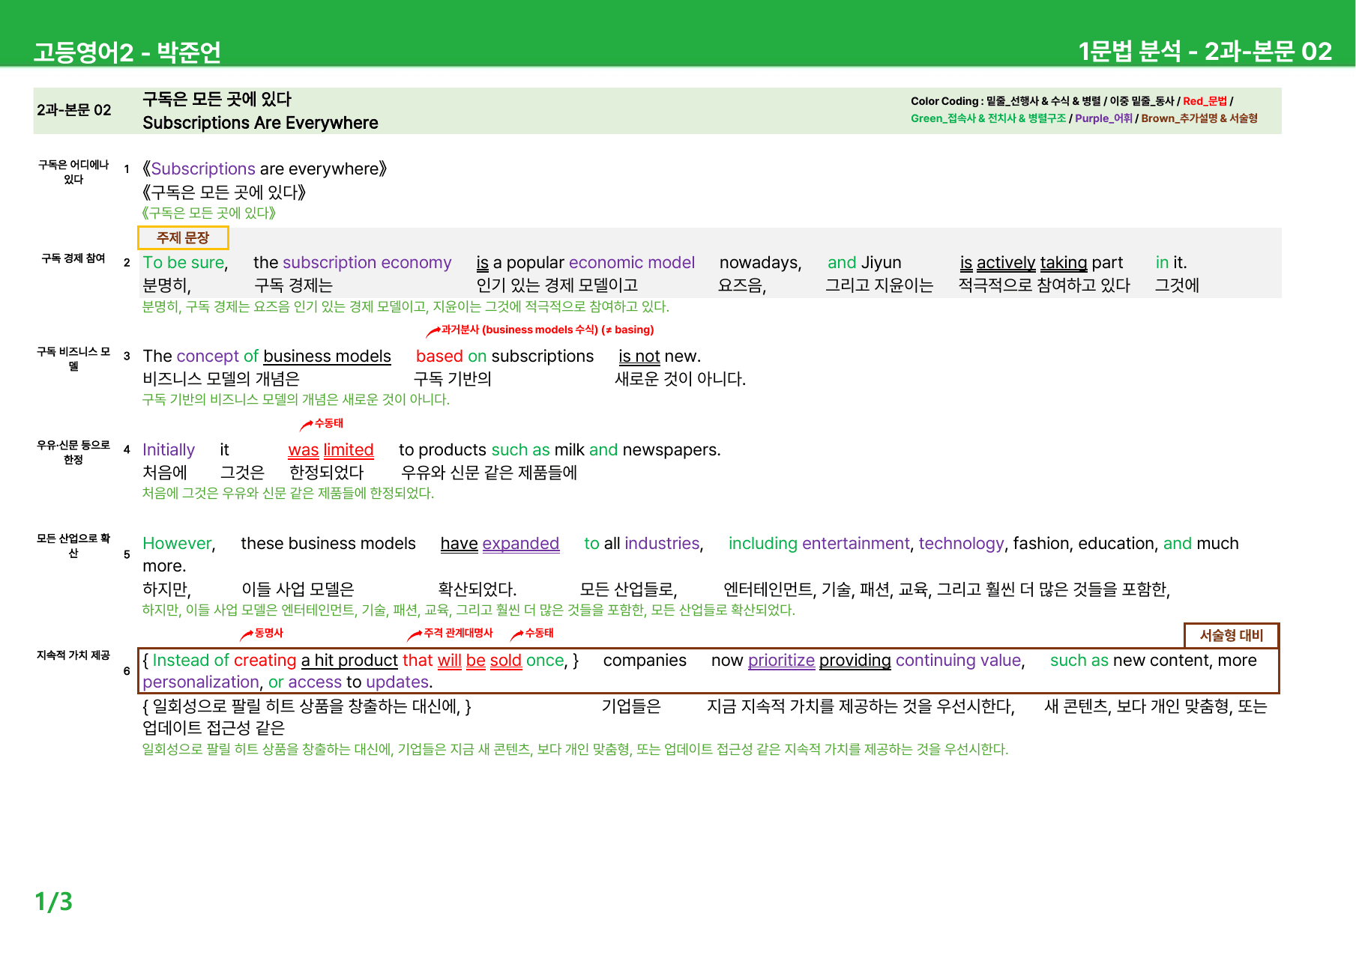
Task: Click the translation '적극적으로 참여하고 있다'
Action: tap(1044, 285)
